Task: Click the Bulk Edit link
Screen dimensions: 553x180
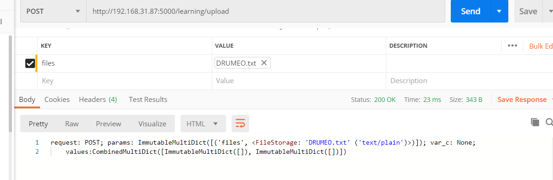Action: tap(541, 46)
